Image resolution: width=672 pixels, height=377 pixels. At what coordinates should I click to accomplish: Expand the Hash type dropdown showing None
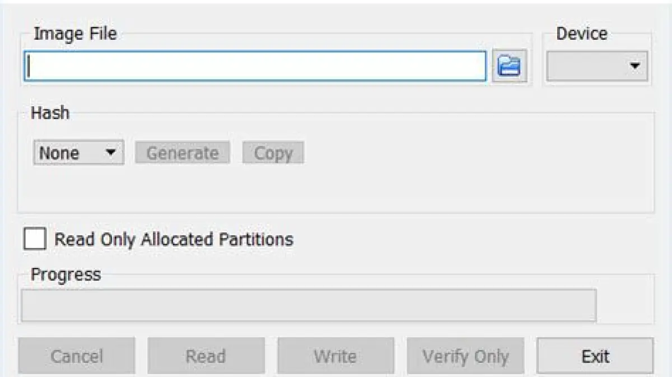click(x=78, y=153)
